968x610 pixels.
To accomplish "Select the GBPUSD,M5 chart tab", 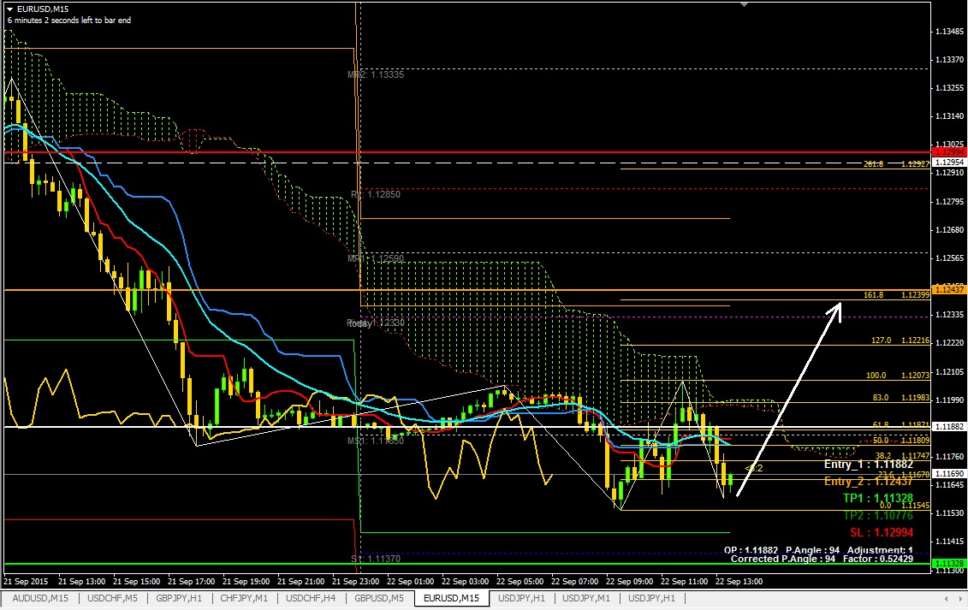I will click(x=378, y=598).
